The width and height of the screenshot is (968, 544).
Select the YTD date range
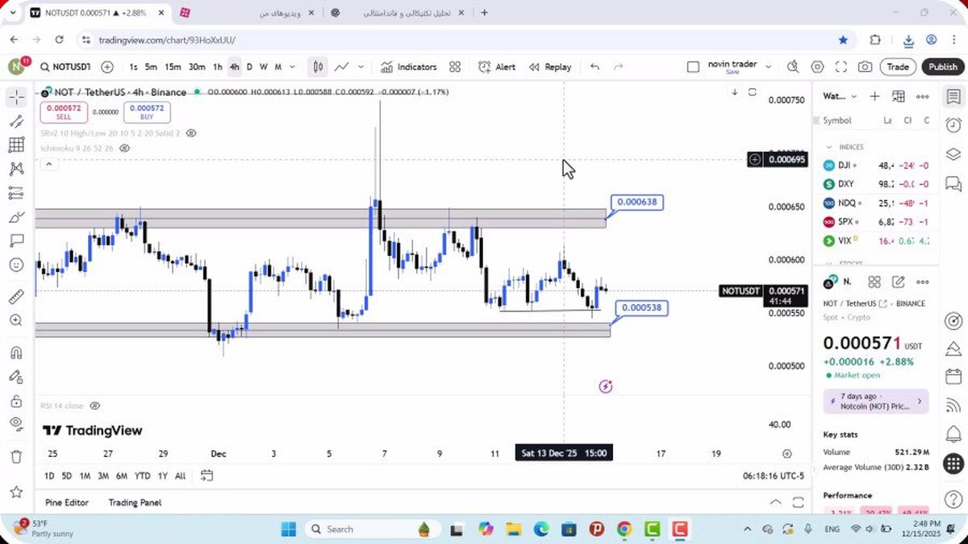coord(142,476)
